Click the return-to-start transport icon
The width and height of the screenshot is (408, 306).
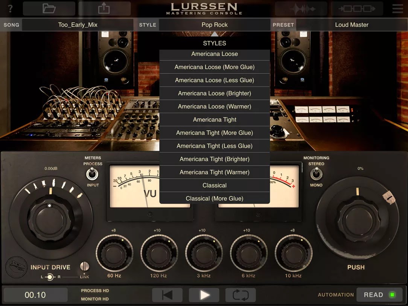coord(167,295)
